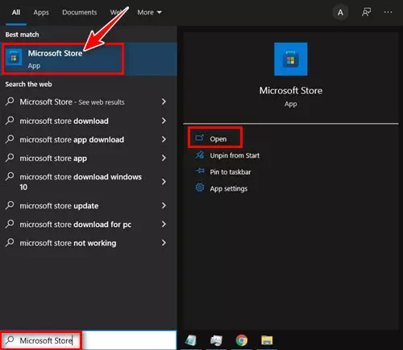Click search icon beside 'microsoft store update'
The image size is (403, 350).
coord(10,205)
